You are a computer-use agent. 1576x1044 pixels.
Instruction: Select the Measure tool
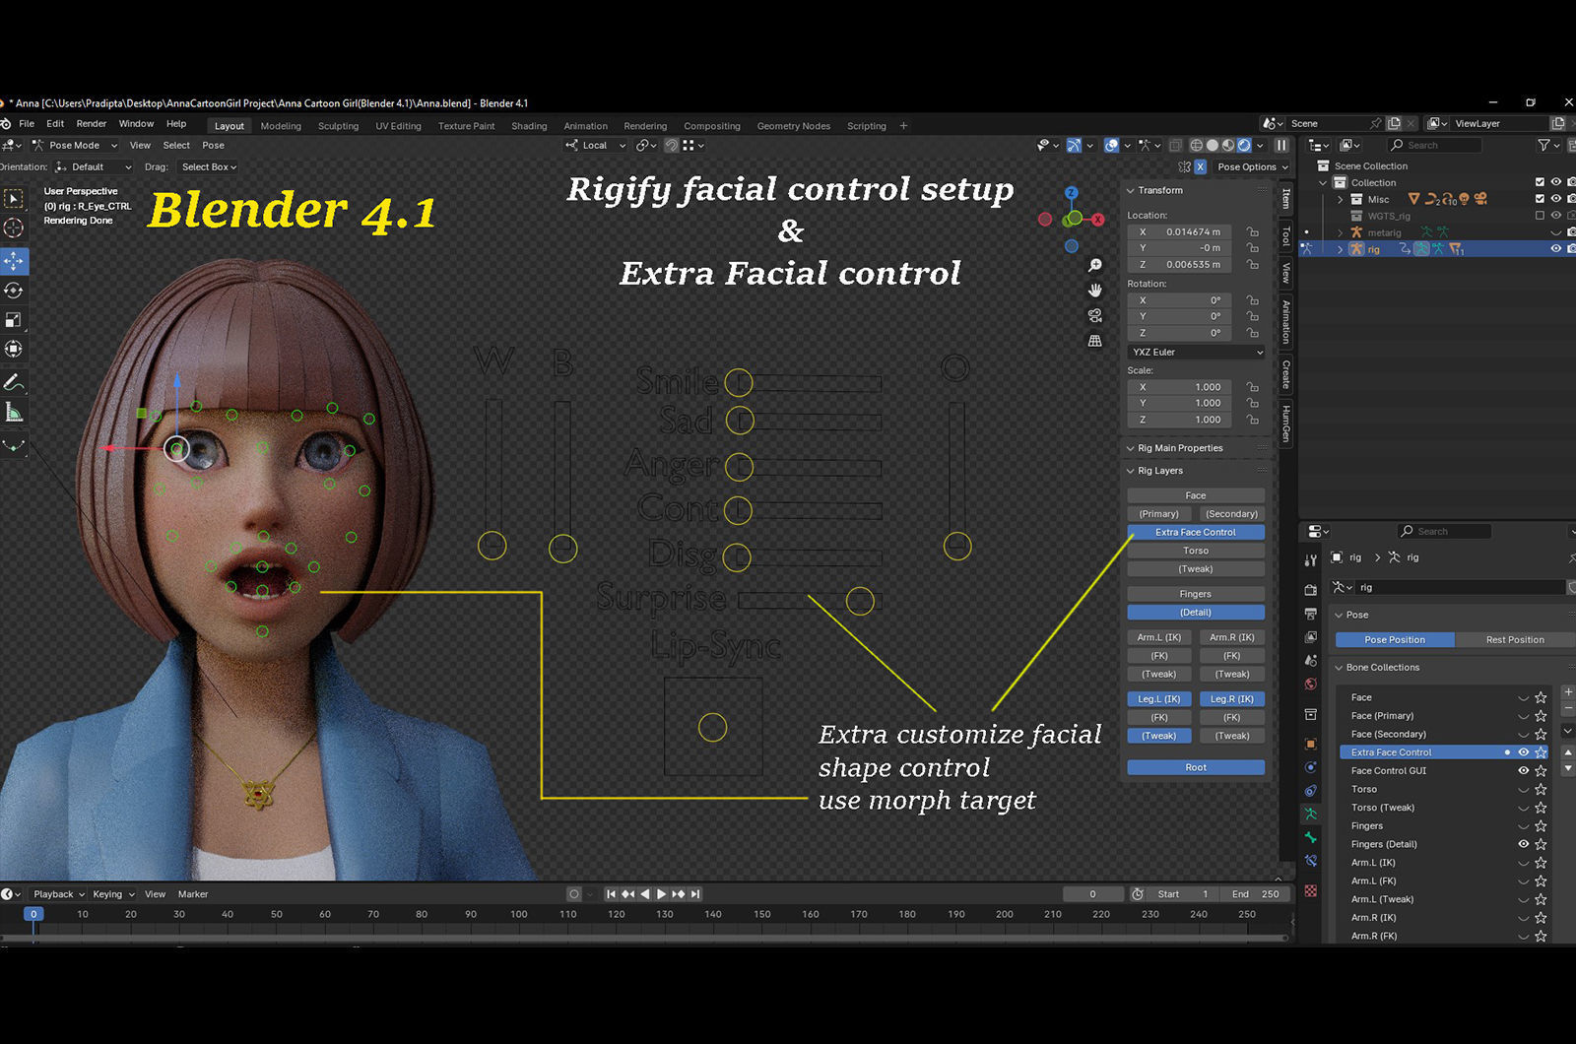[14, 413]
